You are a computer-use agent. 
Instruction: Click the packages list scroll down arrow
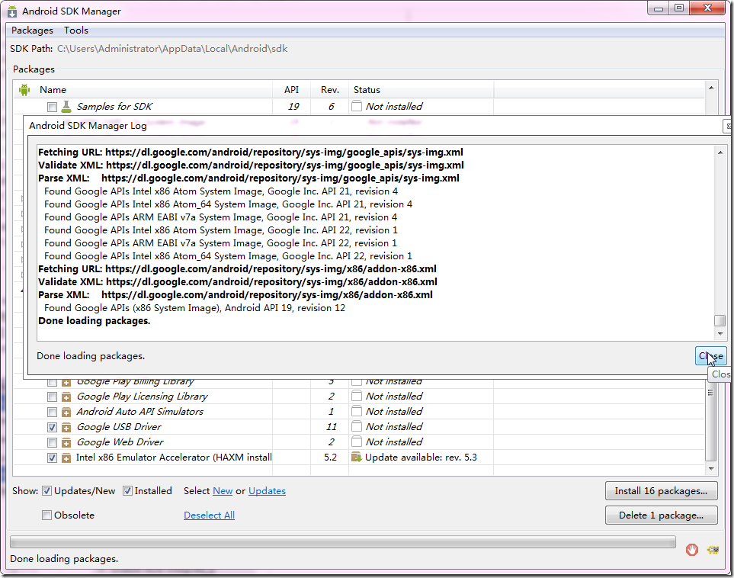tap(711, 468)
